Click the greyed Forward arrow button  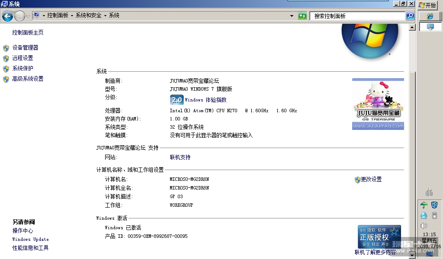(19, 16)
